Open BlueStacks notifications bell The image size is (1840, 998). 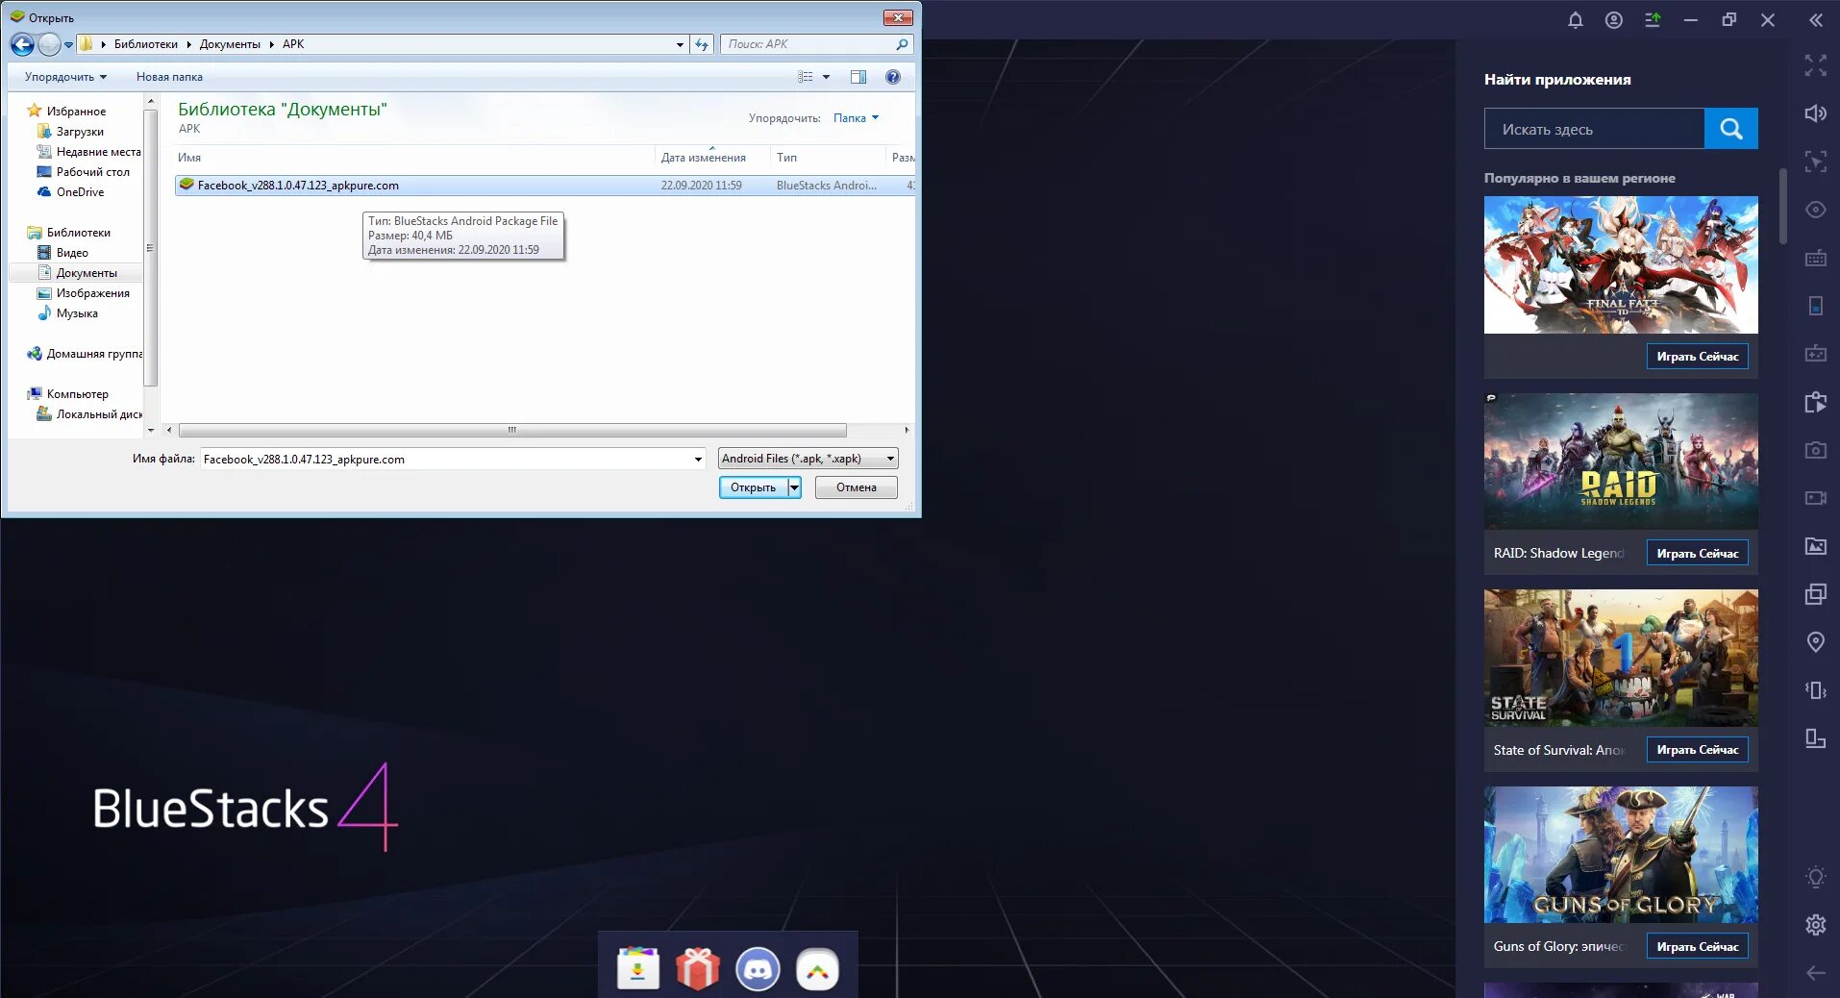pyautogui.click(x=1575, y=20)
